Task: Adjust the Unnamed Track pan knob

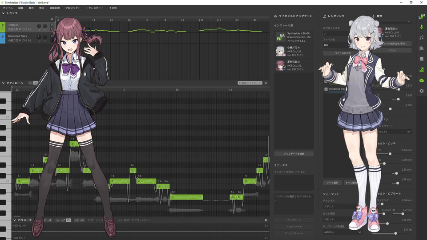Action: 45,37
